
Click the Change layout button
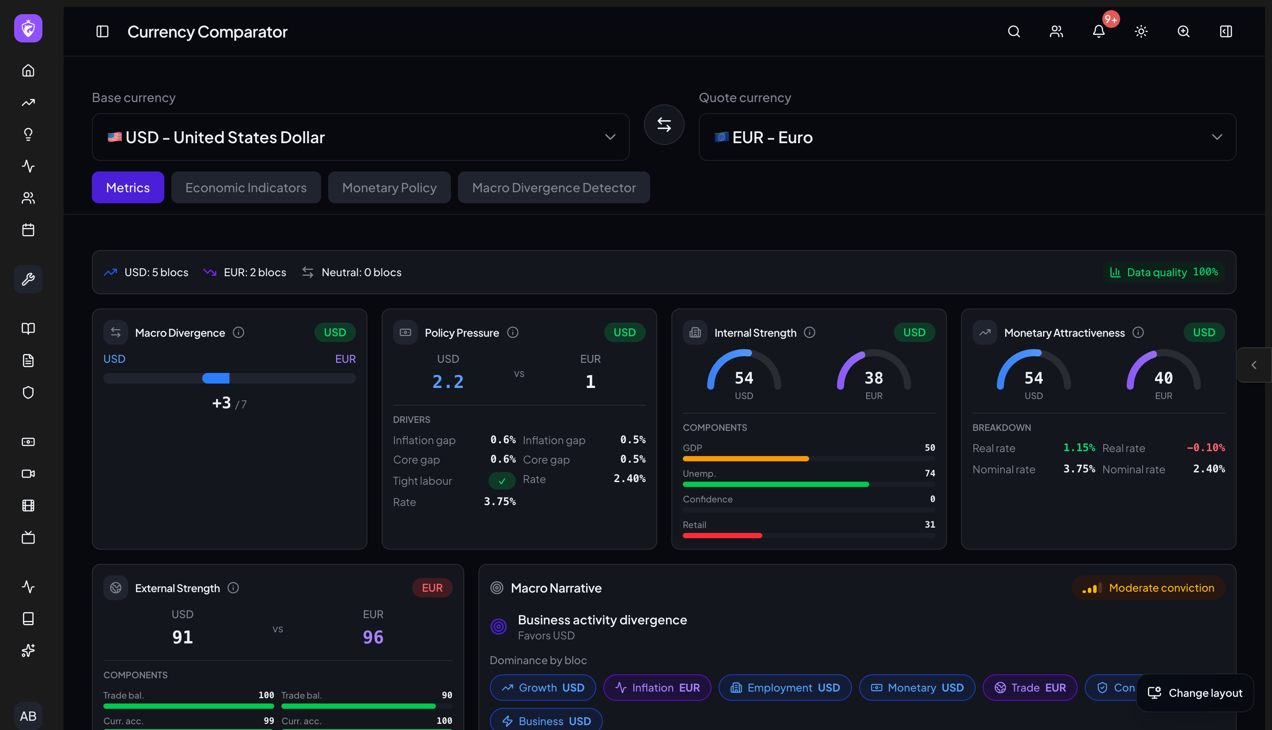[1195, 693]
